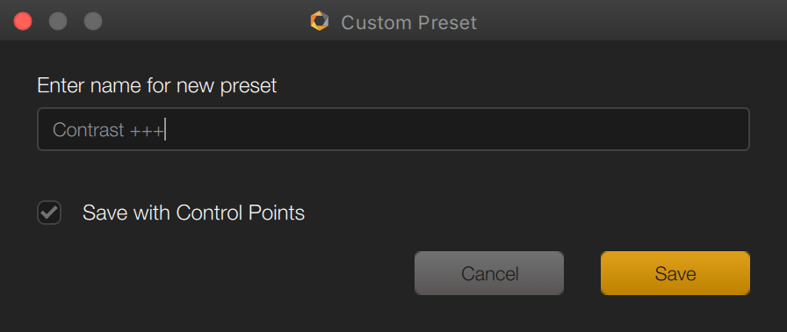Click the 'Save with Control Points' label text
This screenshot has width=787, height=332.
tap(193, 213)
